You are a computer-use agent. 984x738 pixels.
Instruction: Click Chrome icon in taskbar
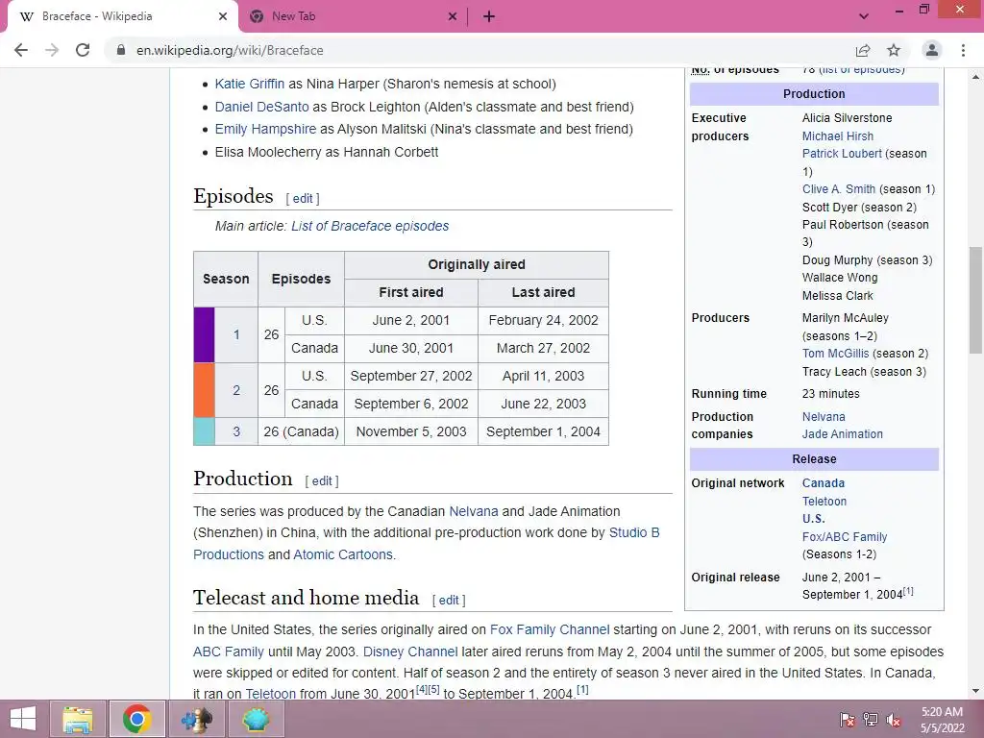click(137, 719)
